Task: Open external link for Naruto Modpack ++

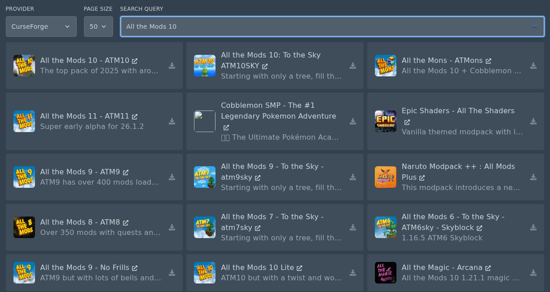Action: 422,178
